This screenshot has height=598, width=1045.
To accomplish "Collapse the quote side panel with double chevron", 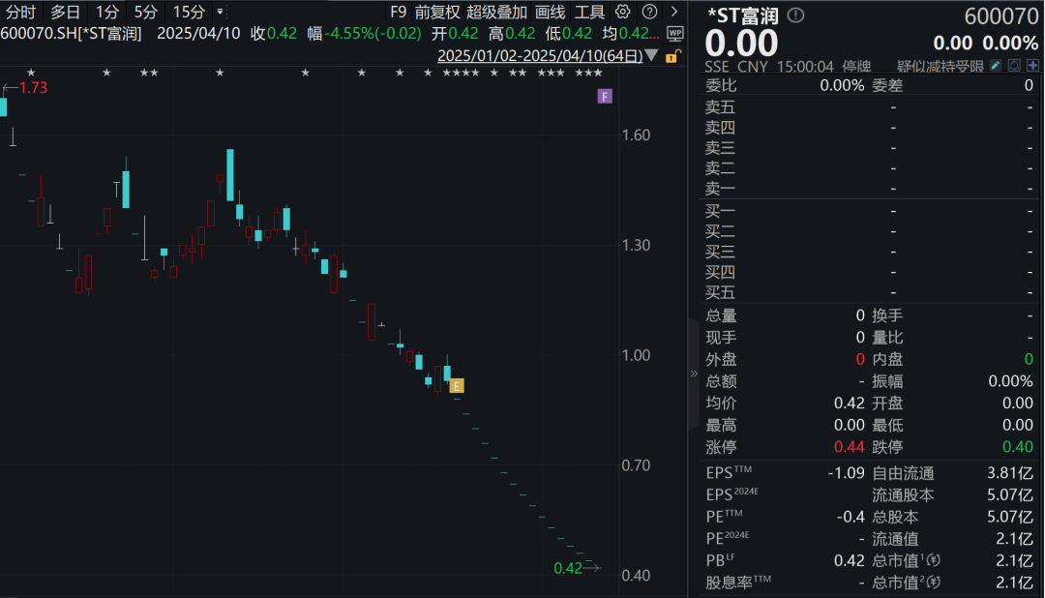I will [694, 374].
